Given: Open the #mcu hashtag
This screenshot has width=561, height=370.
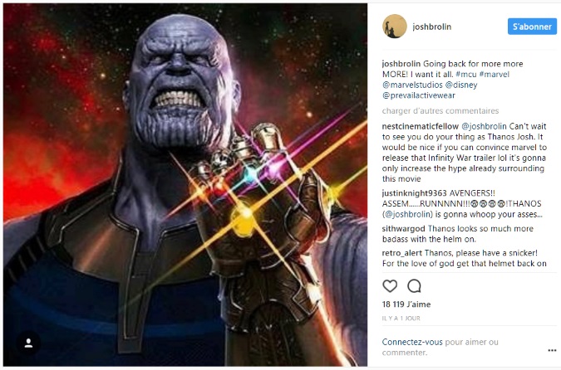Looking at the screenshot, I should 465,75.
